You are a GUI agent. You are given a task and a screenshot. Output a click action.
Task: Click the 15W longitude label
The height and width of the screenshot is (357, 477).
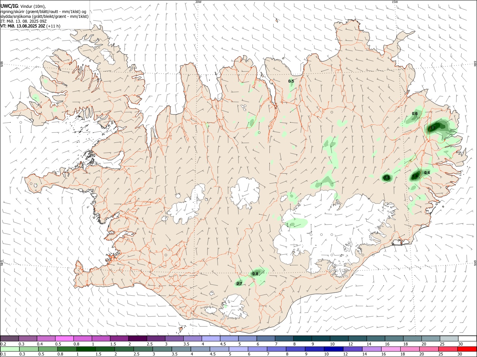395,2
